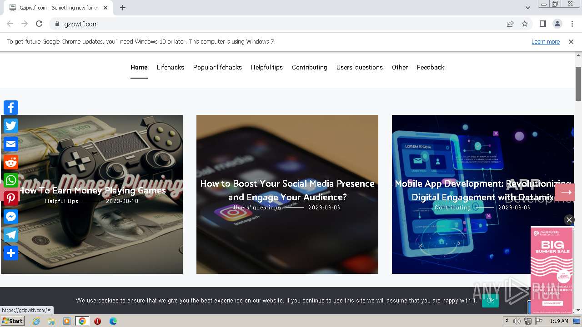
Task: Click browser Forward arrow
Action: pyautogui.click(x=25, y=24)
